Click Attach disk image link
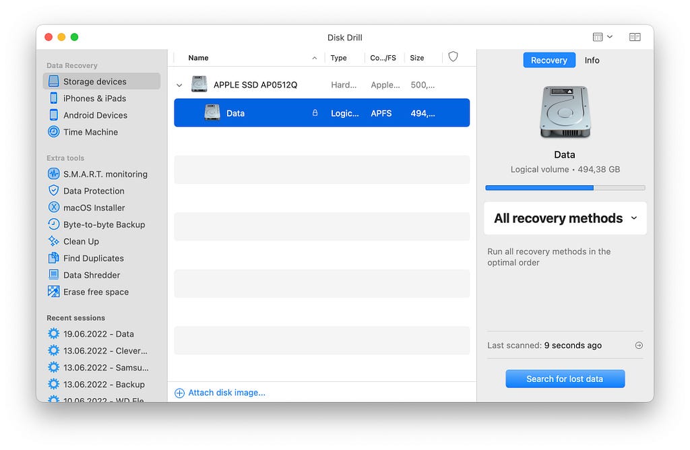690x450 pixels. point(226,392)
